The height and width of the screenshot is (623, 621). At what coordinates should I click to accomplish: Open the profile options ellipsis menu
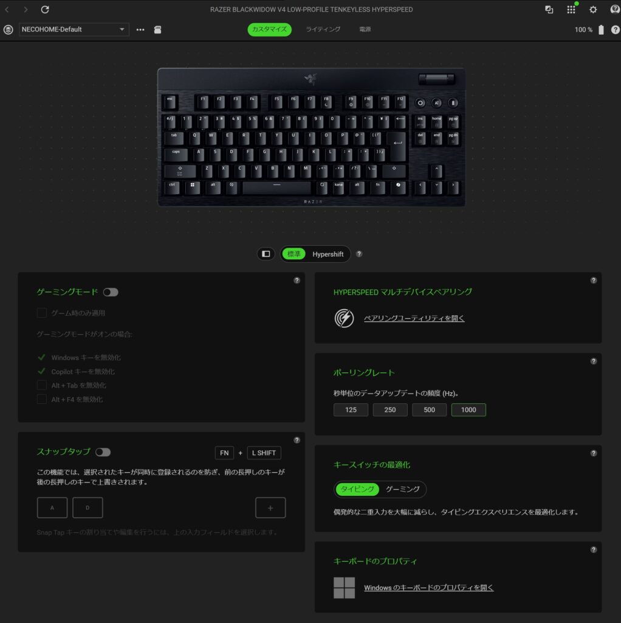point(140,30)
